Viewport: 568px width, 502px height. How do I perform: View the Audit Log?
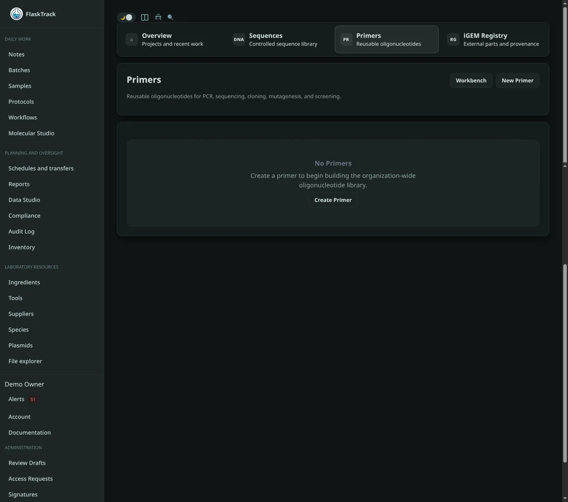pyautogui.click(x=52, y=231)
